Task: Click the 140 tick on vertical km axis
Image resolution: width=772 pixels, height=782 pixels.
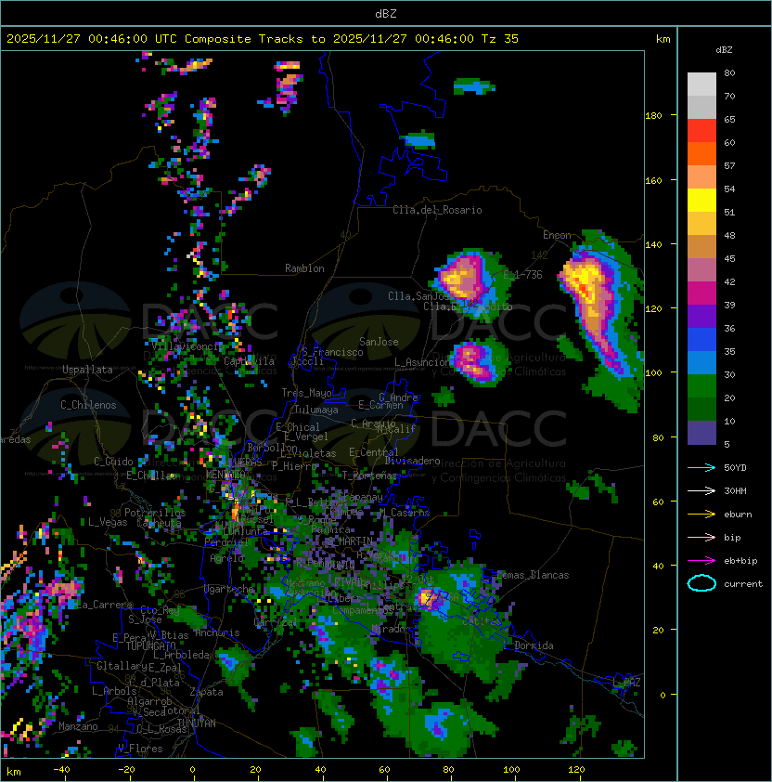Action: (x=653, y=244)
